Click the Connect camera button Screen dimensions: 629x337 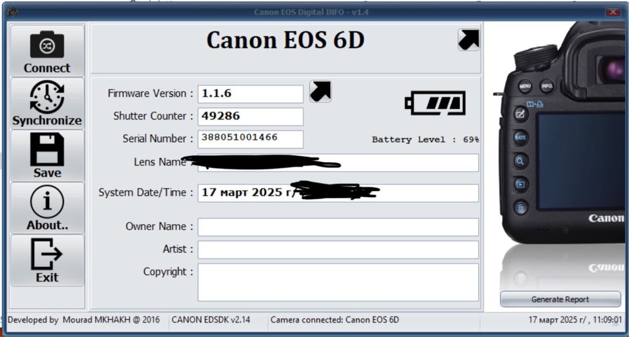47,51
